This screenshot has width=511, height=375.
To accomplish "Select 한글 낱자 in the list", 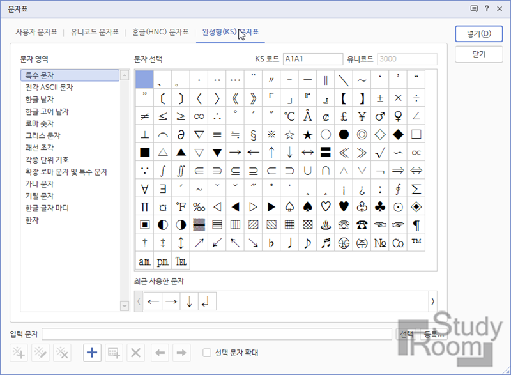I will tap(70, 100).
